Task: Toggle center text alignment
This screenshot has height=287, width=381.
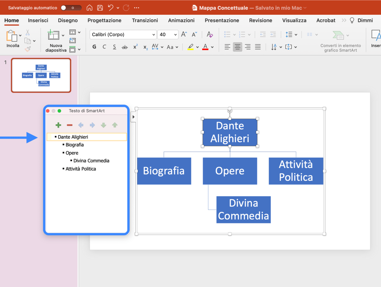Action: [x=237, y=47]
